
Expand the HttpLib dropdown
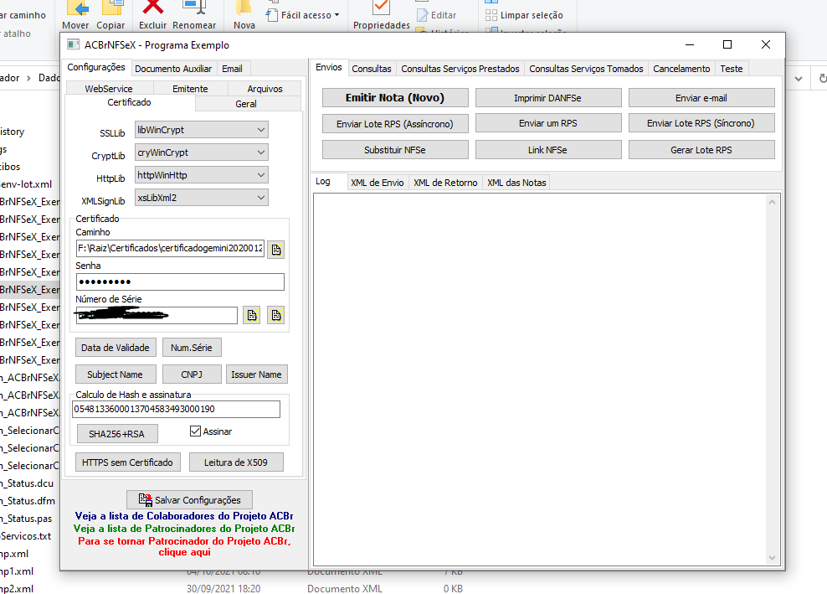[202, 175]
